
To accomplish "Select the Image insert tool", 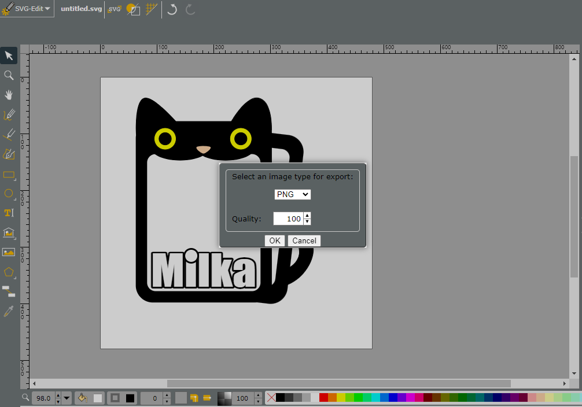I will (9, 252).
